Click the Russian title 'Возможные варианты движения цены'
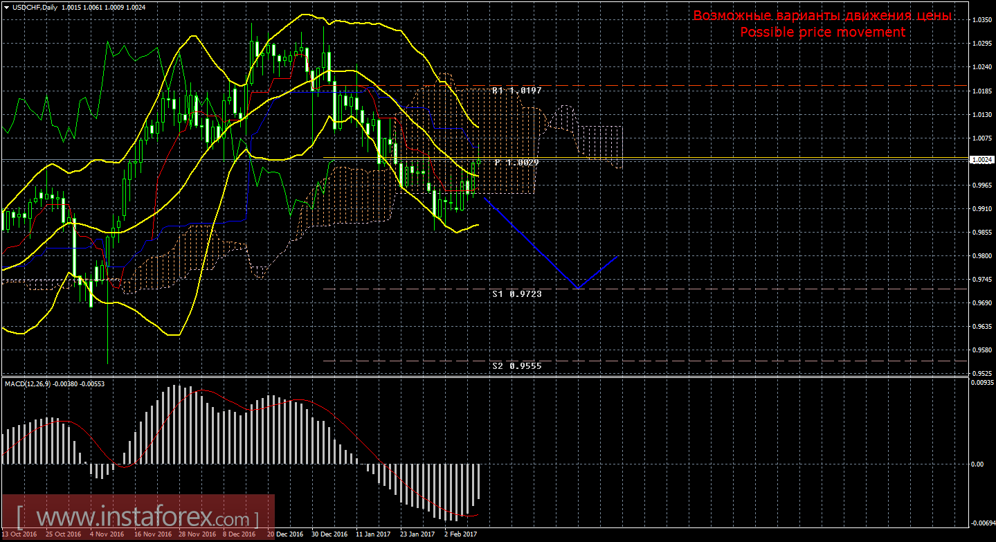The image size is (996, 542). pos(822,16)
